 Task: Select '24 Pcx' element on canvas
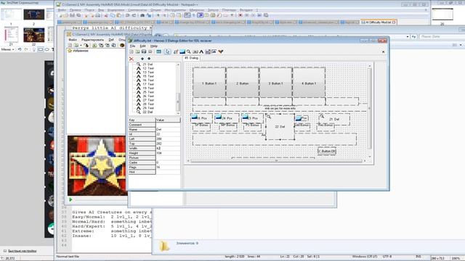(227, 118)
